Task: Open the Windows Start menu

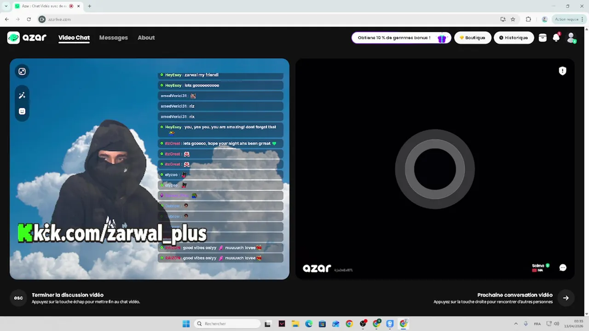Action: point(186,324)
